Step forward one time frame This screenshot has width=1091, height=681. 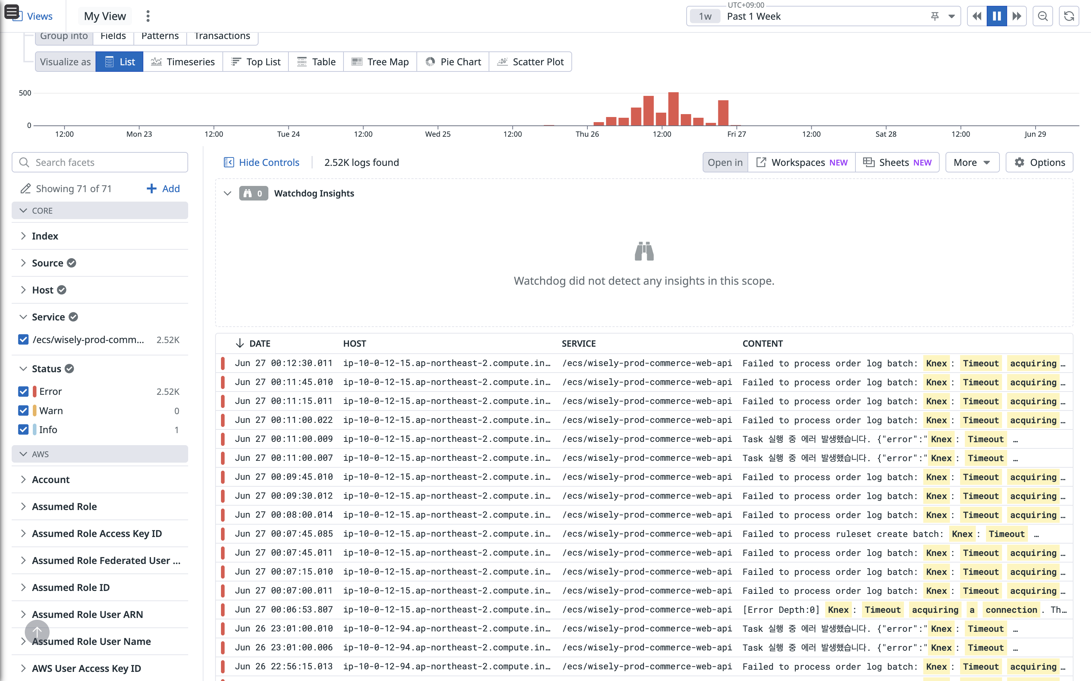tap(1017, 16)
